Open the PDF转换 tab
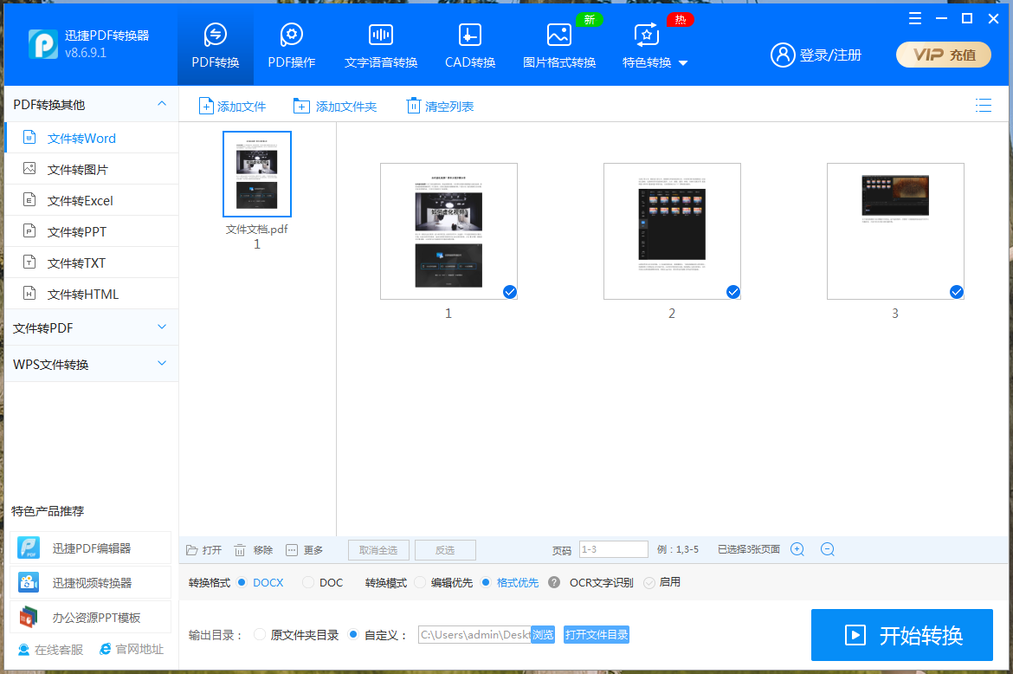1013x674 pixels. click(x=215, y=45)
